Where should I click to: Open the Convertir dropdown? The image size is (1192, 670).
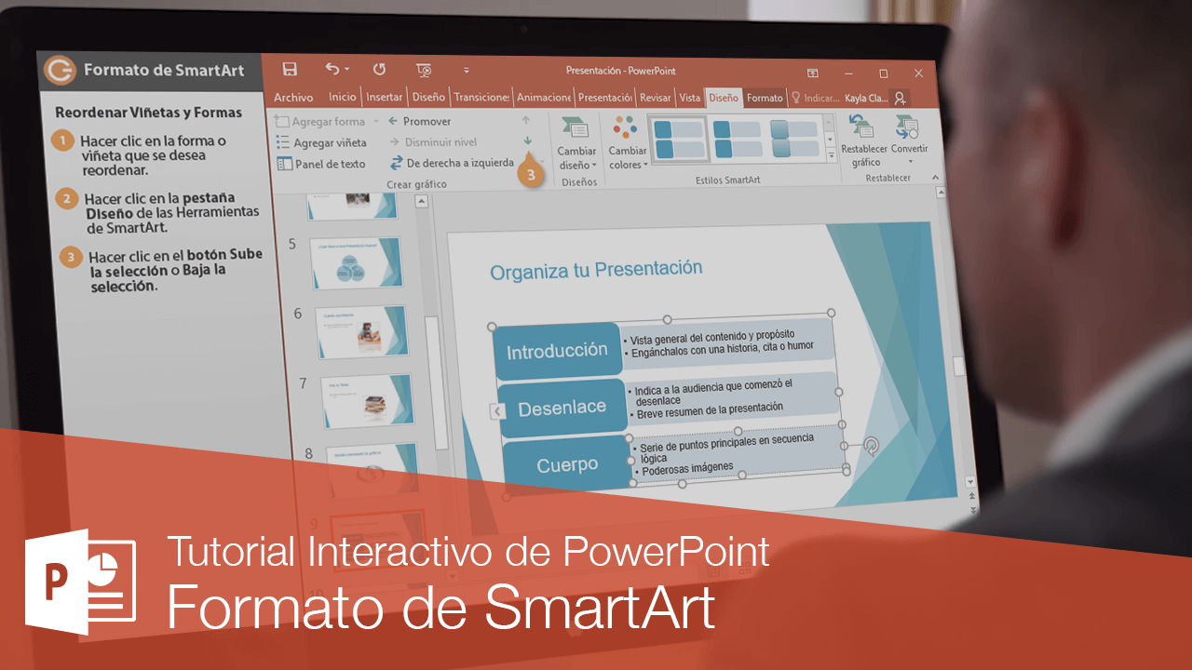[x=910, y=141]
